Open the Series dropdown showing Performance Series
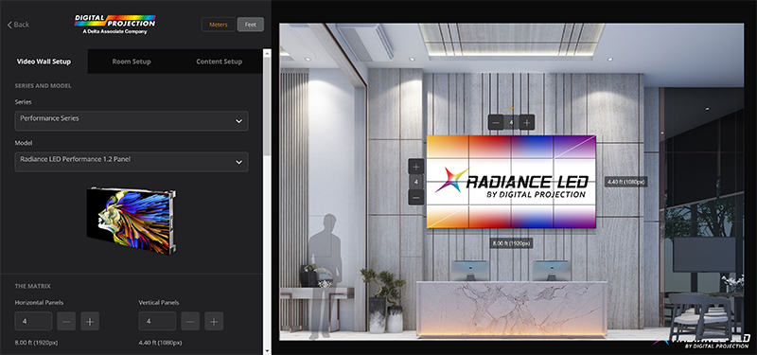Viewport: 757px width, 355px height. tap(132, 121)
